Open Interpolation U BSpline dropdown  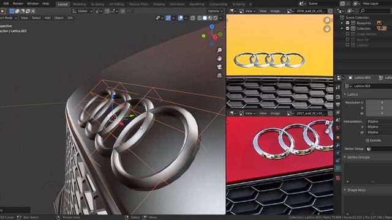[x=379, y=122]
